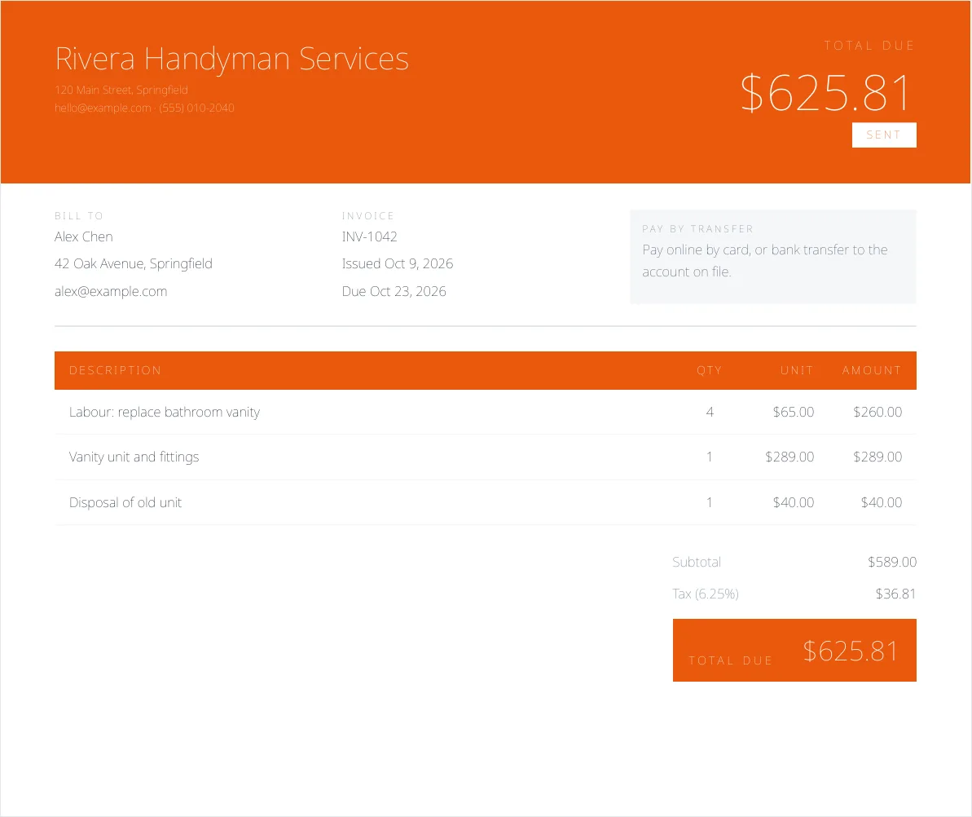Select Labour: replace bathroom vanity row description
The image size is (972, 817).
point(165,413)
